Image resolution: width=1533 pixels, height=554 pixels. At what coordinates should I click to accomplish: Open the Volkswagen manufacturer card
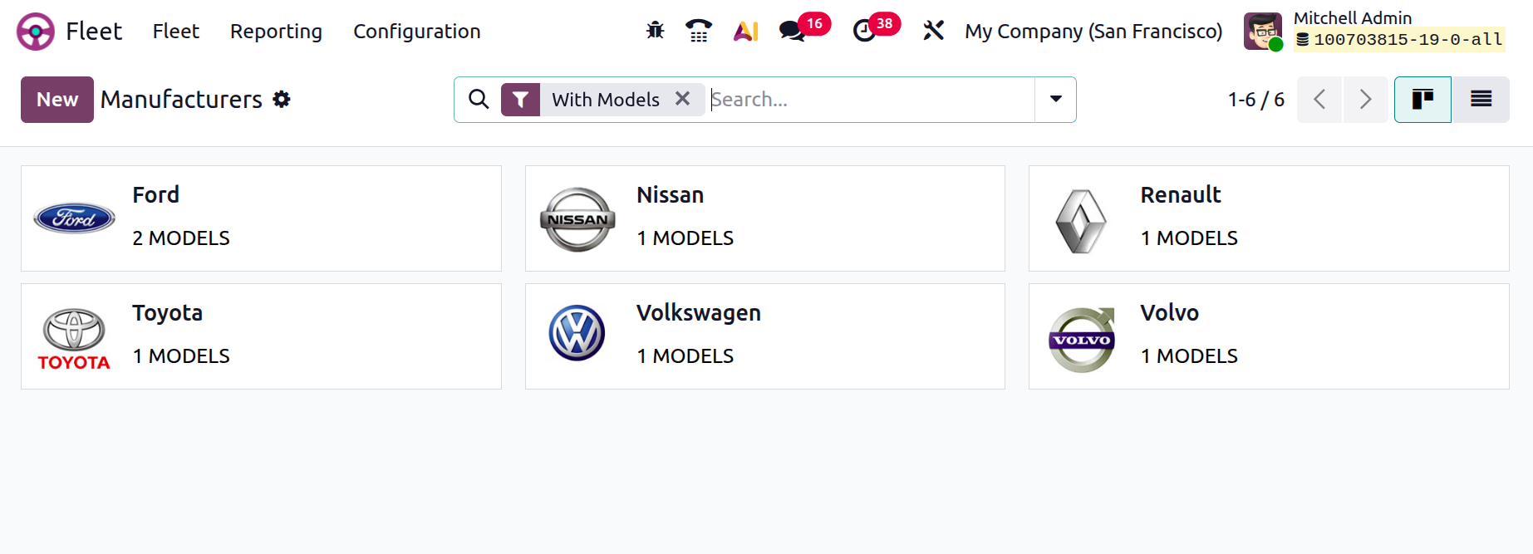(764, 336)
